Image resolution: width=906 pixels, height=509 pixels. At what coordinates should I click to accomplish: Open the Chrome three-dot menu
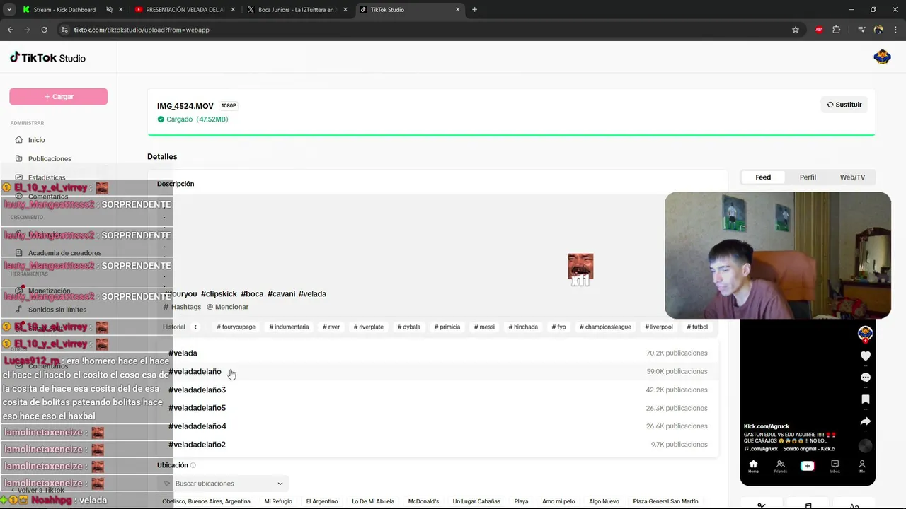pos(895,30)
